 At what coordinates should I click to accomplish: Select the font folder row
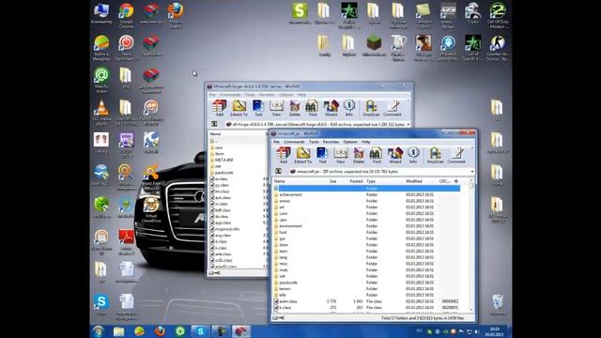click(367, 232)
